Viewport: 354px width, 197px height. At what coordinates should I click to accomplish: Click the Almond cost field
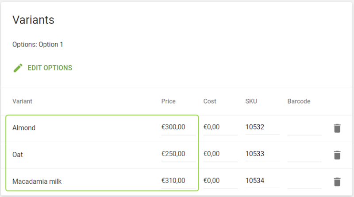220,127
